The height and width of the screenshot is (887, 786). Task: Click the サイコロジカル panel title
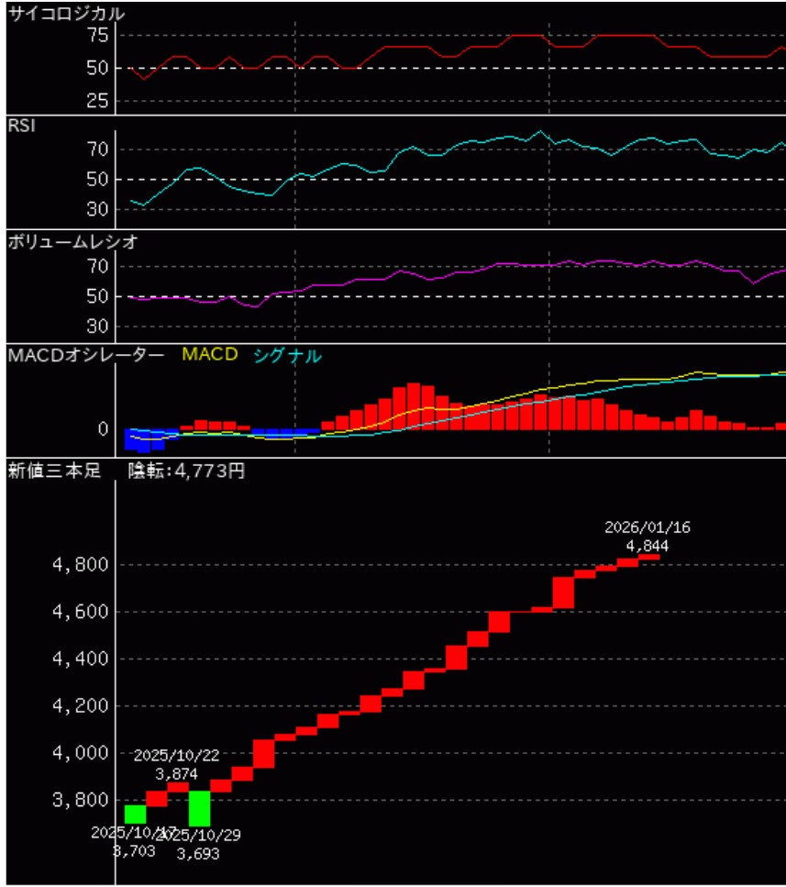66,13
